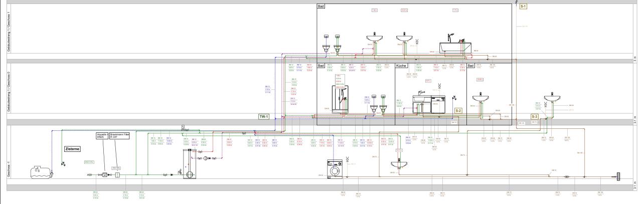Click the washbasin right of S-3
The height and width of the screenshot is (204, 642).
click(x=553, y=97)
